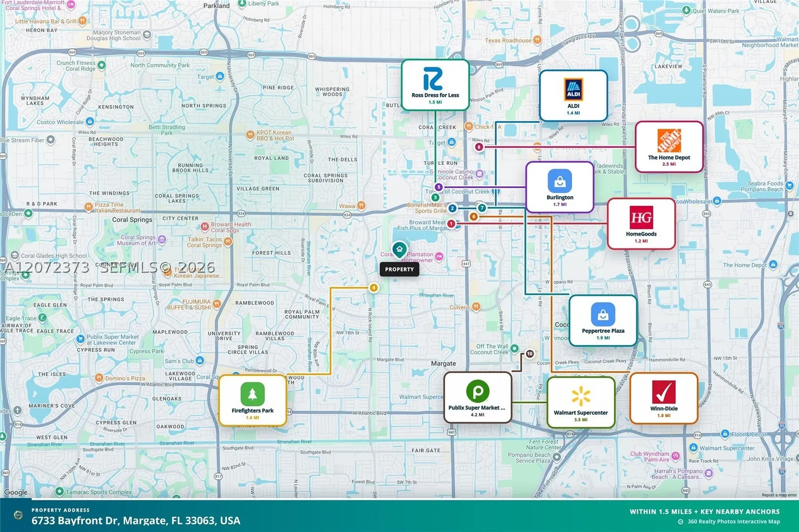Click The Home Depot pin near Blount Rd
Viewport: 799px width, 532px height.
(x=773, y=265)
